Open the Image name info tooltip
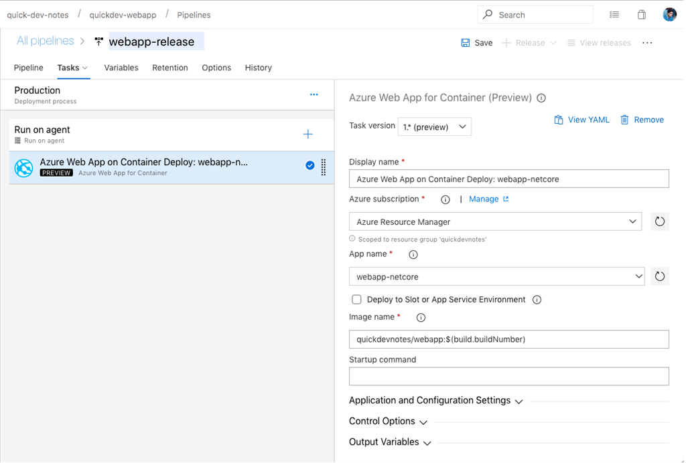Image resolution: width=686 pixels, height=463 pixels. point(420,317)
